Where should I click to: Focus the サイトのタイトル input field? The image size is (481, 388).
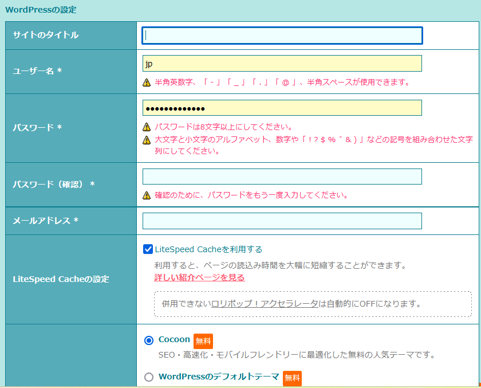click(282, 36)
